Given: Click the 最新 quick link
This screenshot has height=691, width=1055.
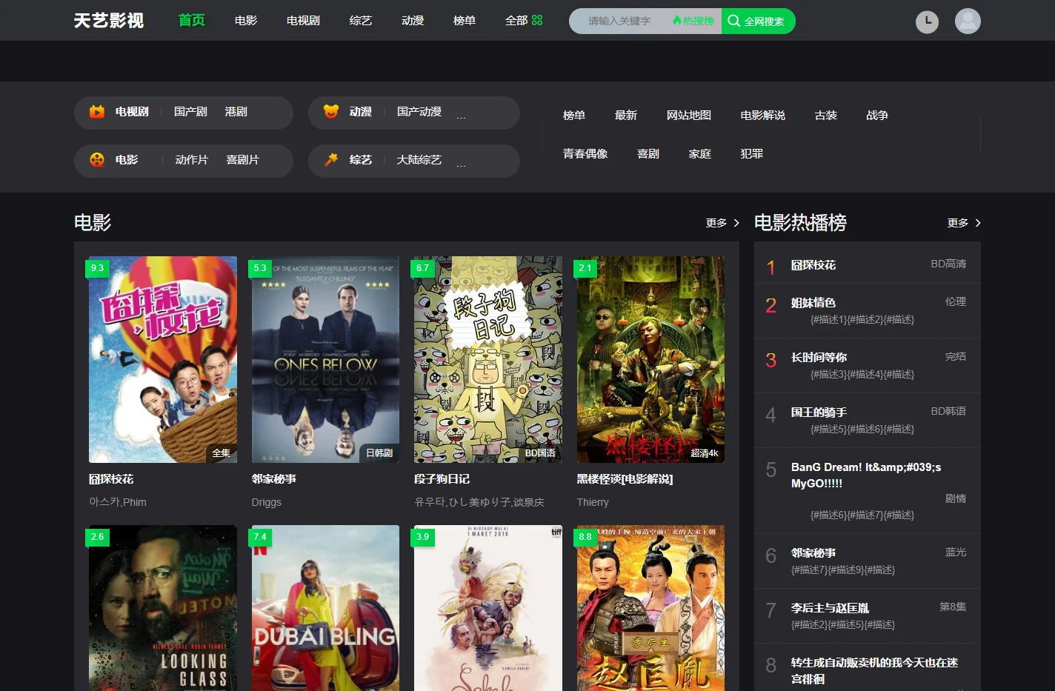Looking at the screenshot, I should tap(626, 116).
